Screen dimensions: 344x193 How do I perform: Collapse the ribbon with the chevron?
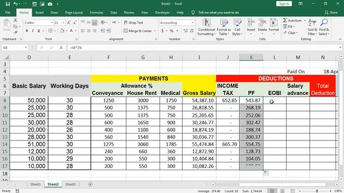tap(340, 39)
